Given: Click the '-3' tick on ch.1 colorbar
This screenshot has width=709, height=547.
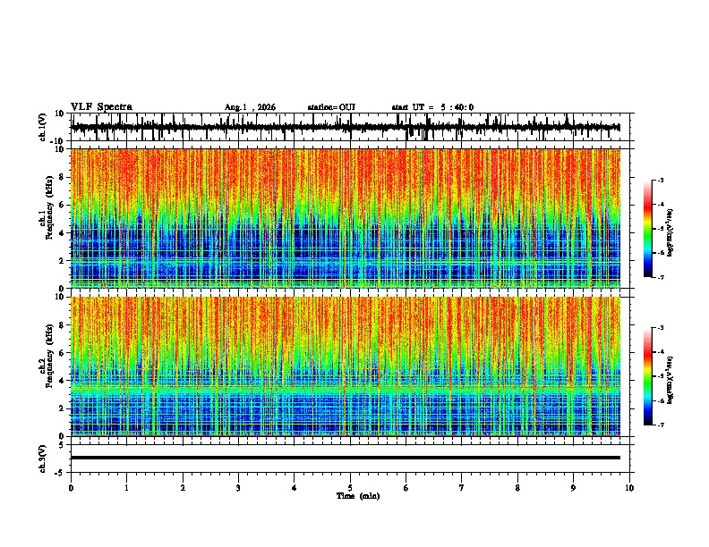Looking at the screenshot, I should pyautogui.click(x=660, y=180).
